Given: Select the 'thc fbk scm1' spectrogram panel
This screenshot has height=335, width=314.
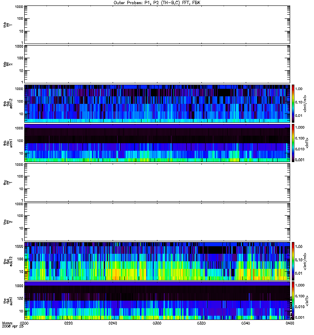Looking at the screenshot, I should coord(157,301).
